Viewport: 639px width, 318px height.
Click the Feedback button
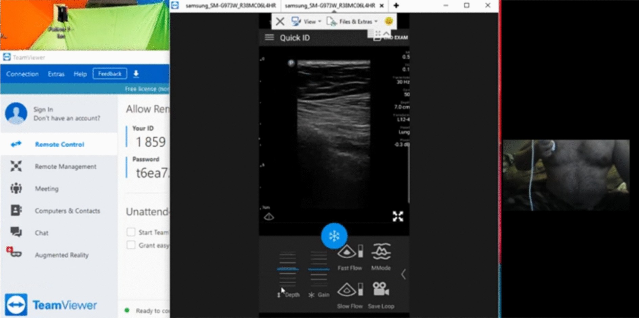point(110,74)
